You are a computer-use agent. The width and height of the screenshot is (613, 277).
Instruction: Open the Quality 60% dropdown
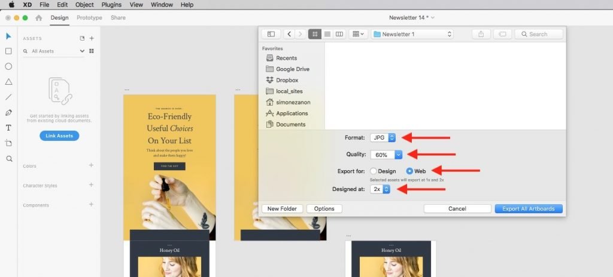(386, 155)
